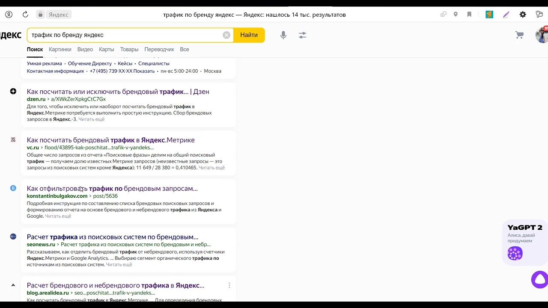This screenshot has width=548, height=308.
Task: Open the Обучение Директу sitelink
Action: pyautogui.click(x=90, y=63)
